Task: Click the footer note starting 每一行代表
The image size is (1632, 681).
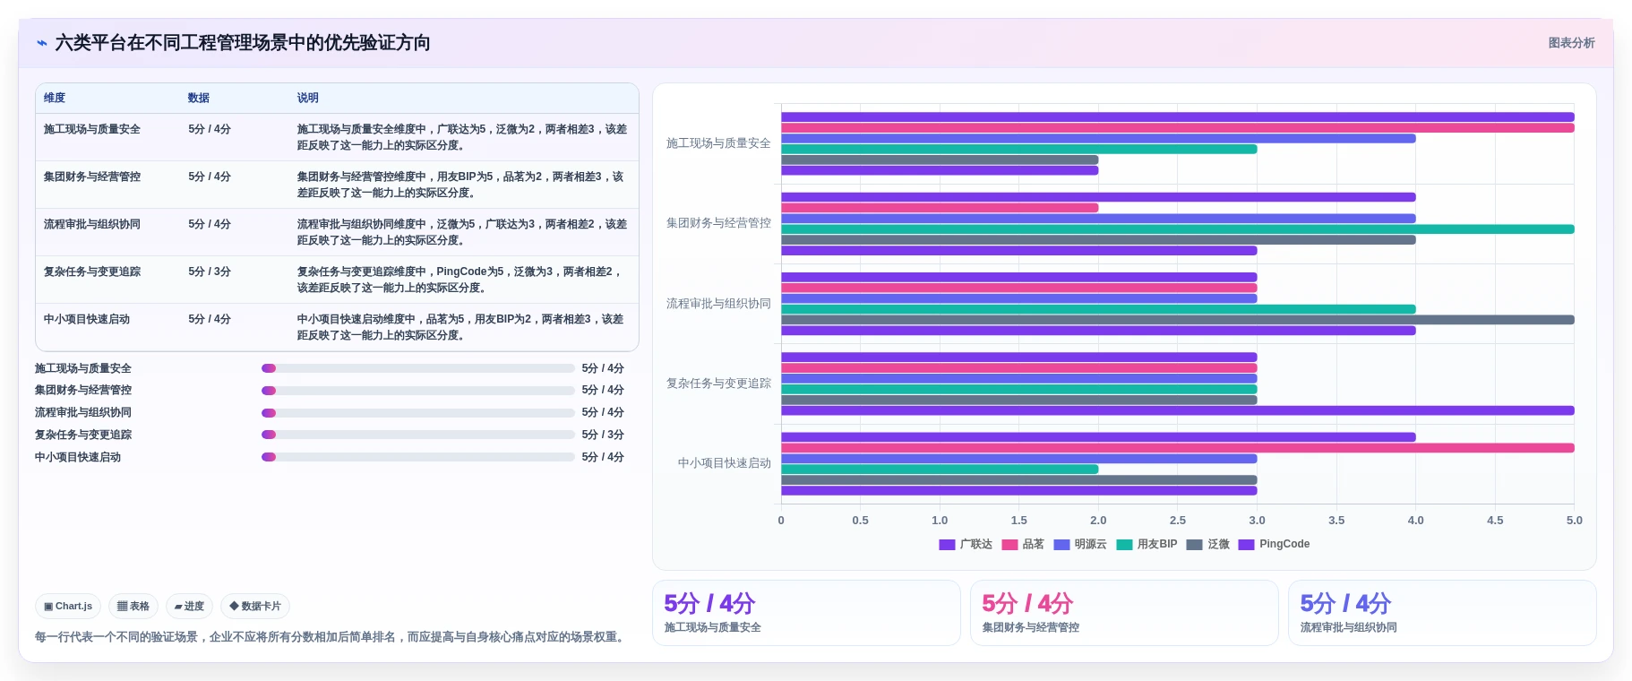Action: 331,637
